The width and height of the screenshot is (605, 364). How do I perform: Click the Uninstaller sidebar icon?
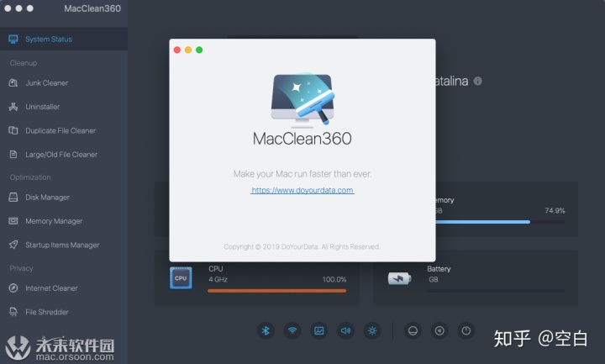pyautogui.click(x=13, y=107)
